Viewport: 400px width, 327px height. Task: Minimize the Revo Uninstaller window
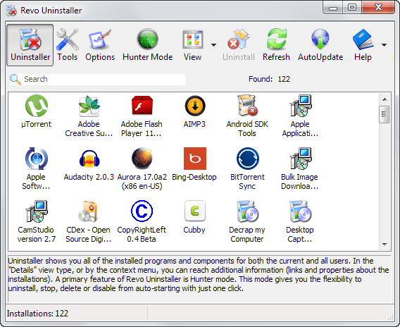[333, 8]
